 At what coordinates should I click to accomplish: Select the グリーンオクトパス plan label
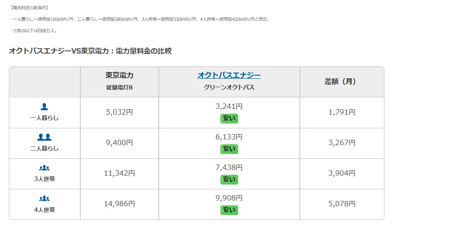click(x=229, y=87)
